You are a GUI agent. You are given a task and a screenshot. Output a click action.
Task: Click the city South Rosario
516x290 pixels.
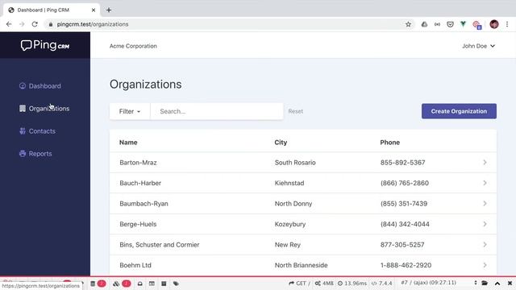click(x=295, y=163)
